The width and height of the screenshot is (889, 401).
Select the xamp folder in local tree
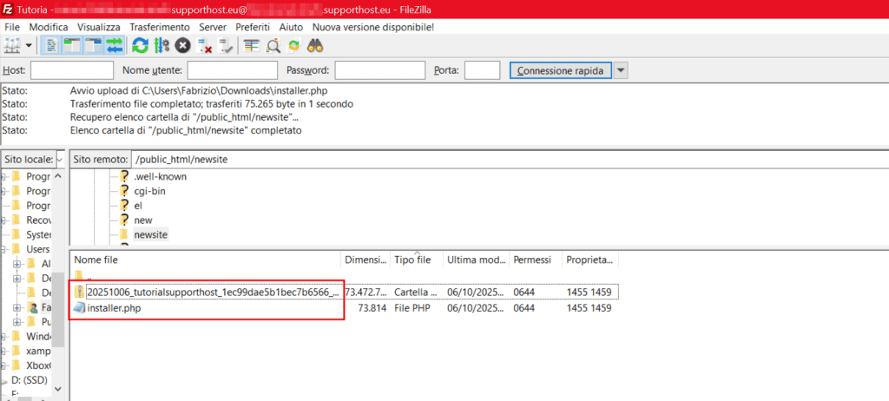[x=38, y=351]
